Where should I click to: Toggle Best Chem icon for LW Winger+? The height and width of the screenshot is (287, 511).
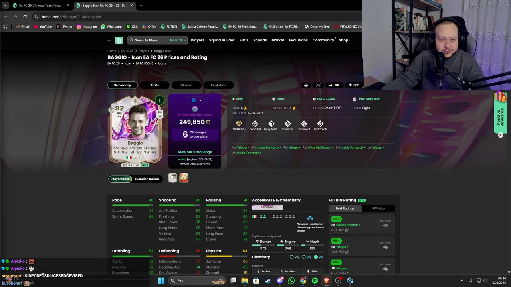click(385, 269)
